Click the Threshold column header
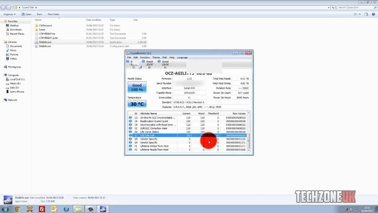 [213, 114]
